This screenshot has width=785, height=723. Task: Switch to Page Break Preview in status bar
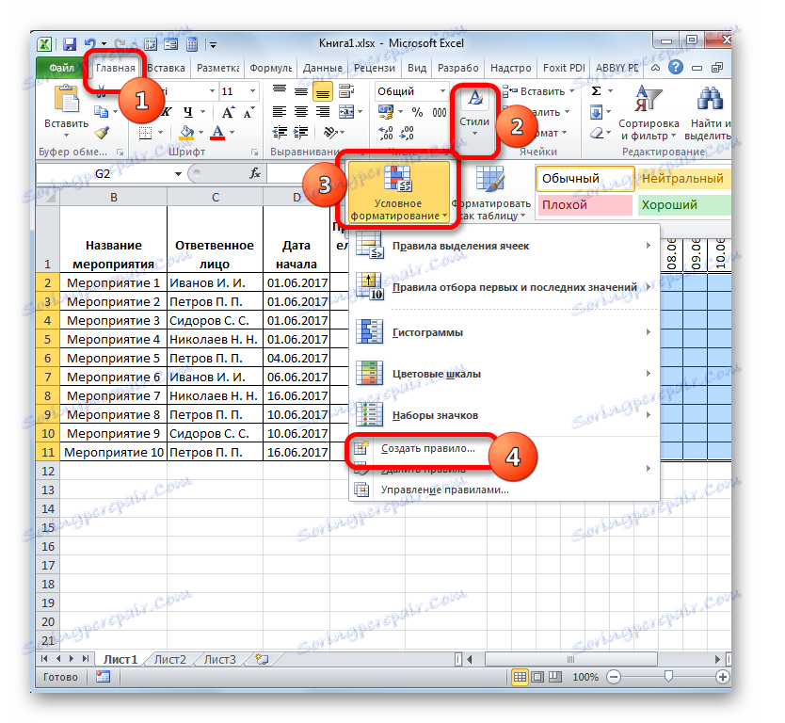point(555,677)
